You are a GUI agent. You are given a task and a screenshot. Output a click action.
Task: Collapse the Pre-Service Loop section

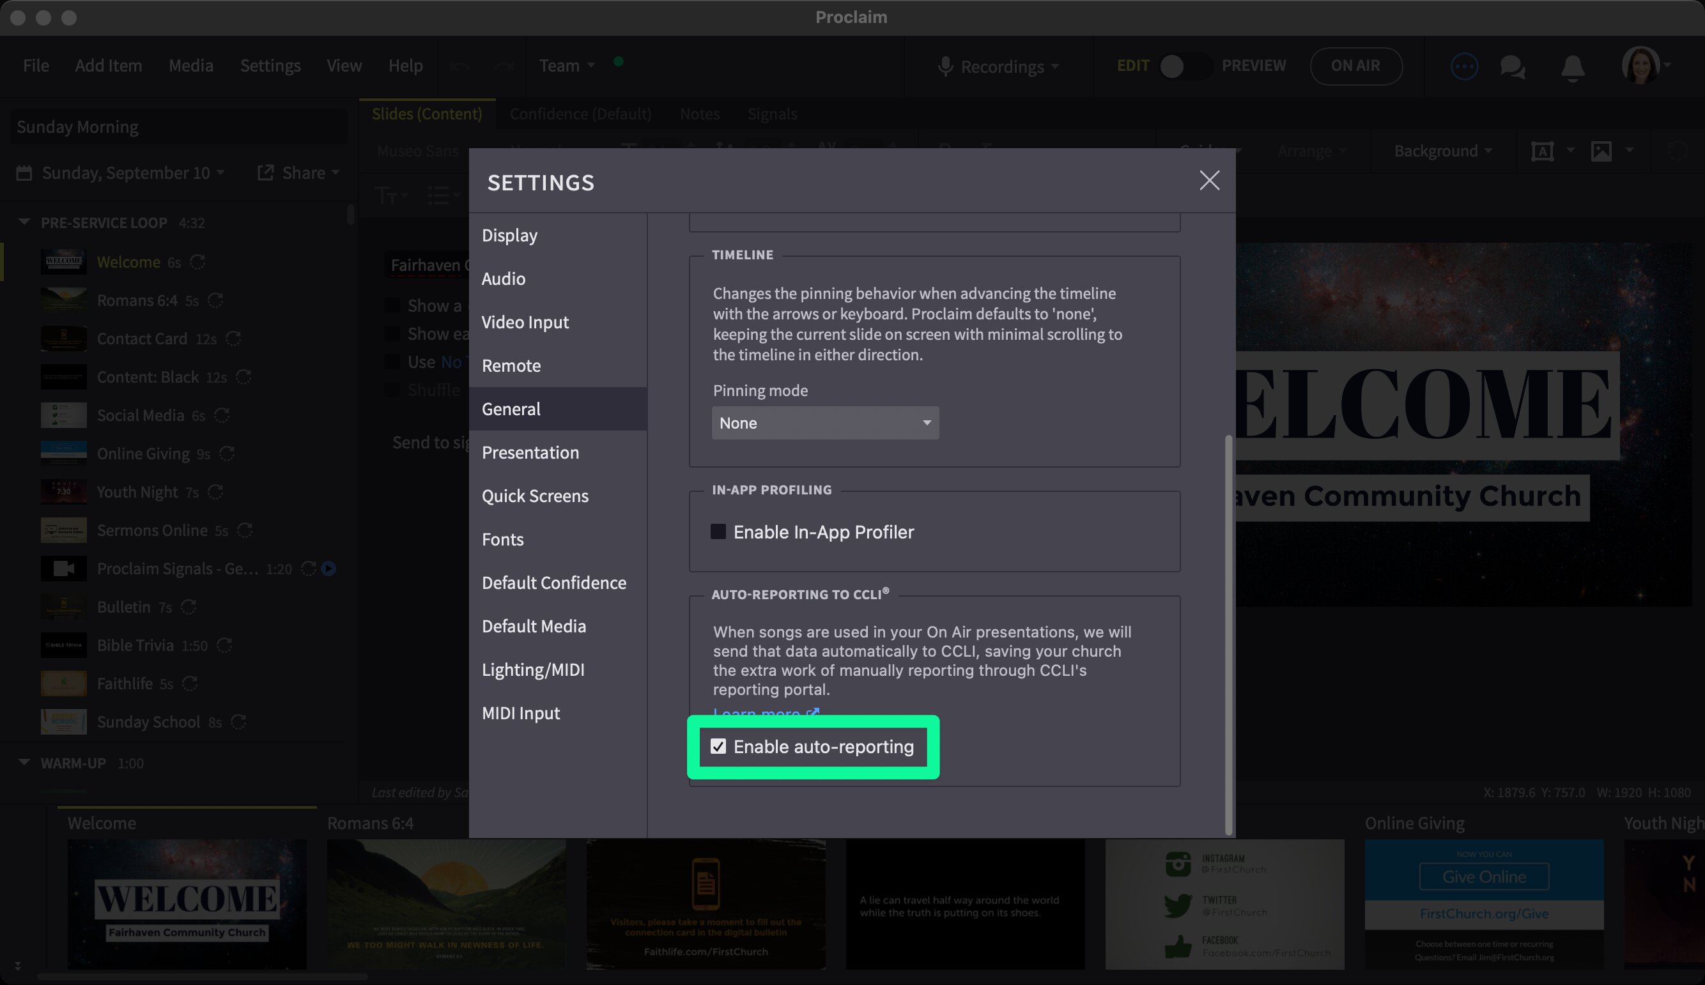[24, 222]
